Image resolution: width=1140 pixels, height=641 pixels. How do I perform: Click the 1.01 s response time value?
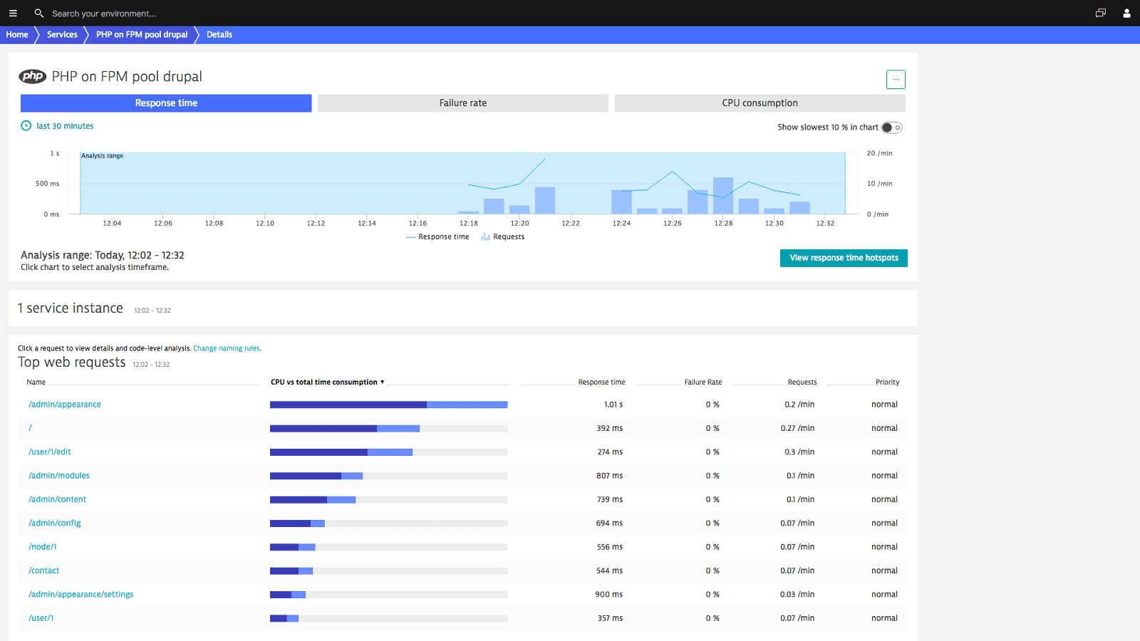[x=613, y=405]
